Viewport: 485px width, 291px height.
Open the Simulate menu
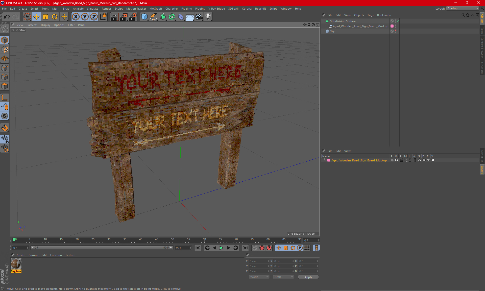point(93,9)
